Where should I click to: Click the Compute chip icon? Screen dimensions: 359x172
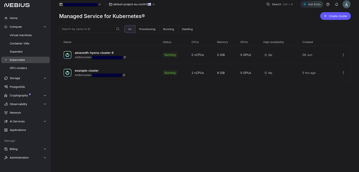point(6,27)
